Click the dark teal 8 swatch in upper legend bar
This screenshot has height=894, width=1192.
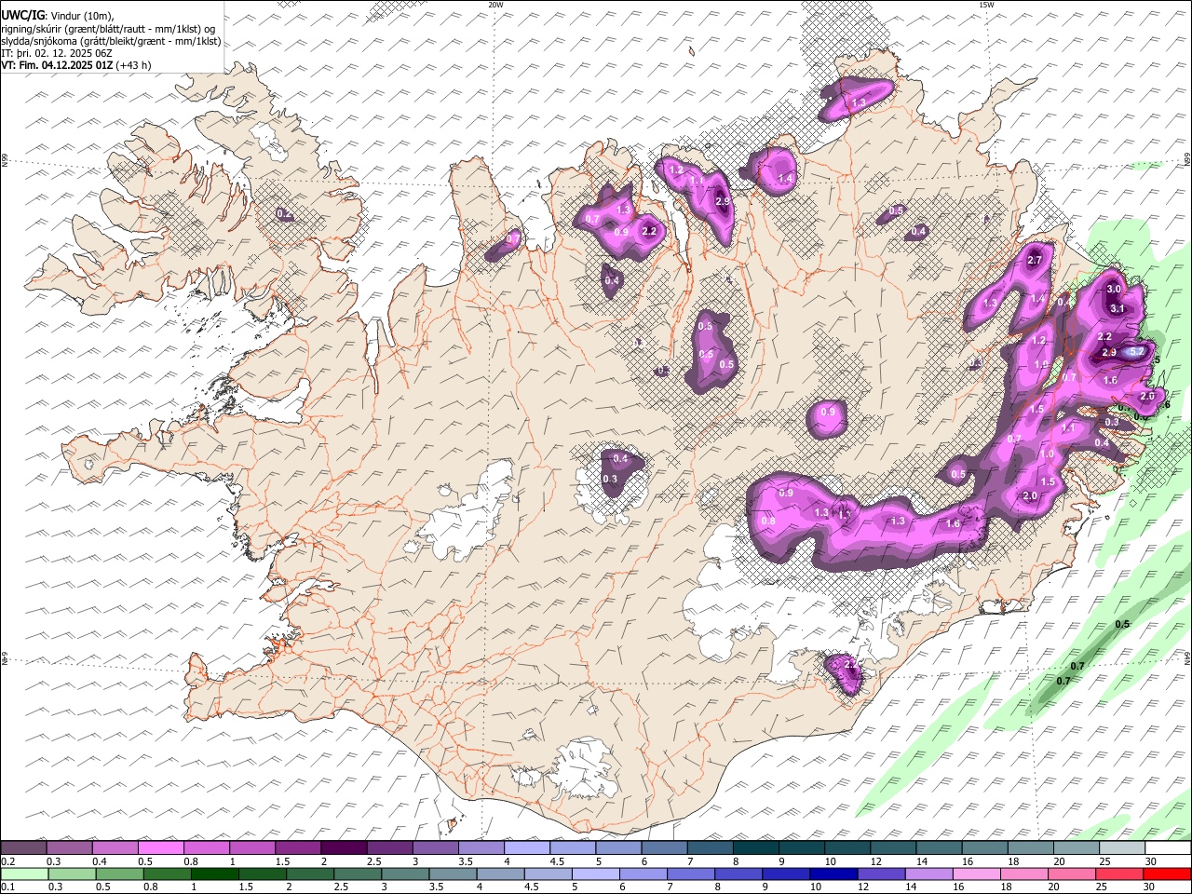(x=756, y=848)
